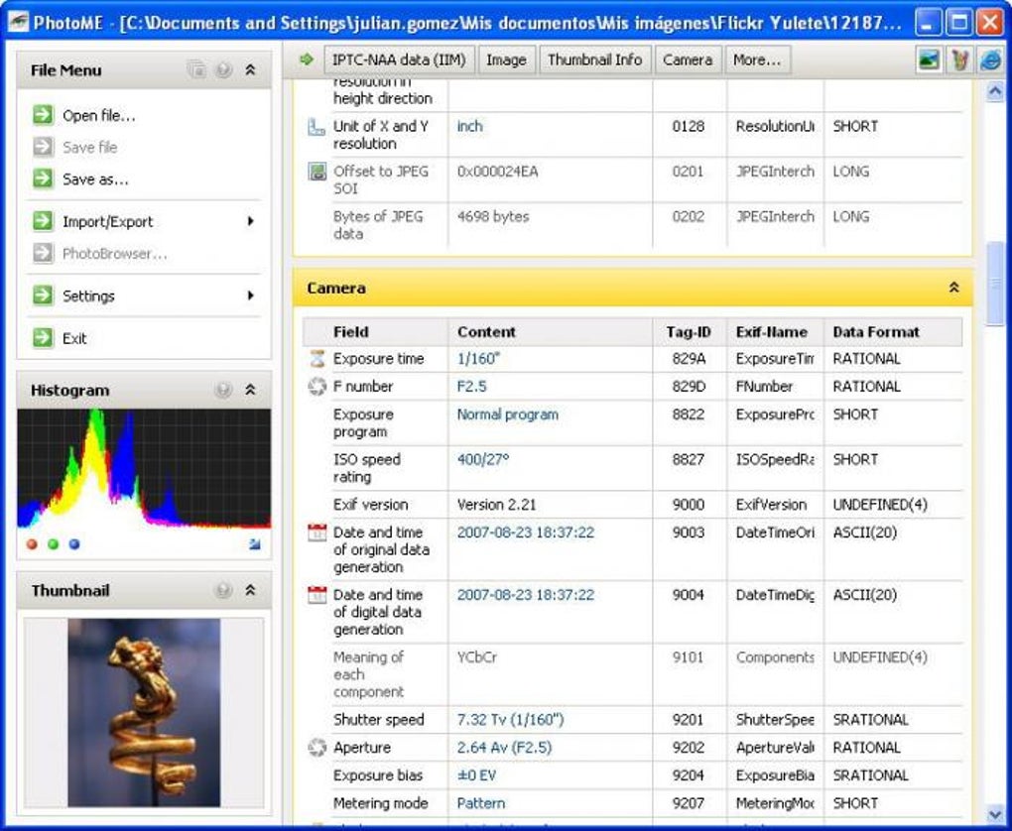The height and width of the screenshot is (831, 1012).
Task: Open the image viewer toolbar icon
Action: coord(928,59)
